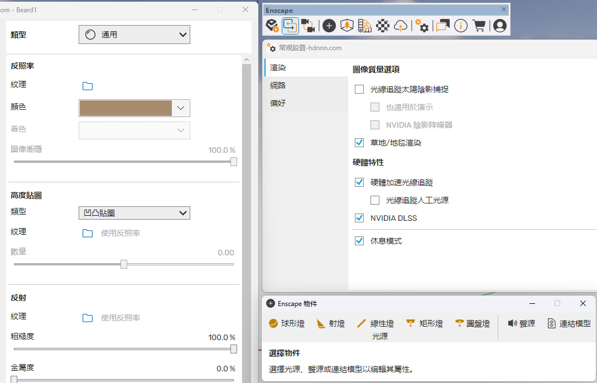This screenshot has height=383, width=597.
Task: Click the Enscape cloud upload icon
Action: point(400,25)
